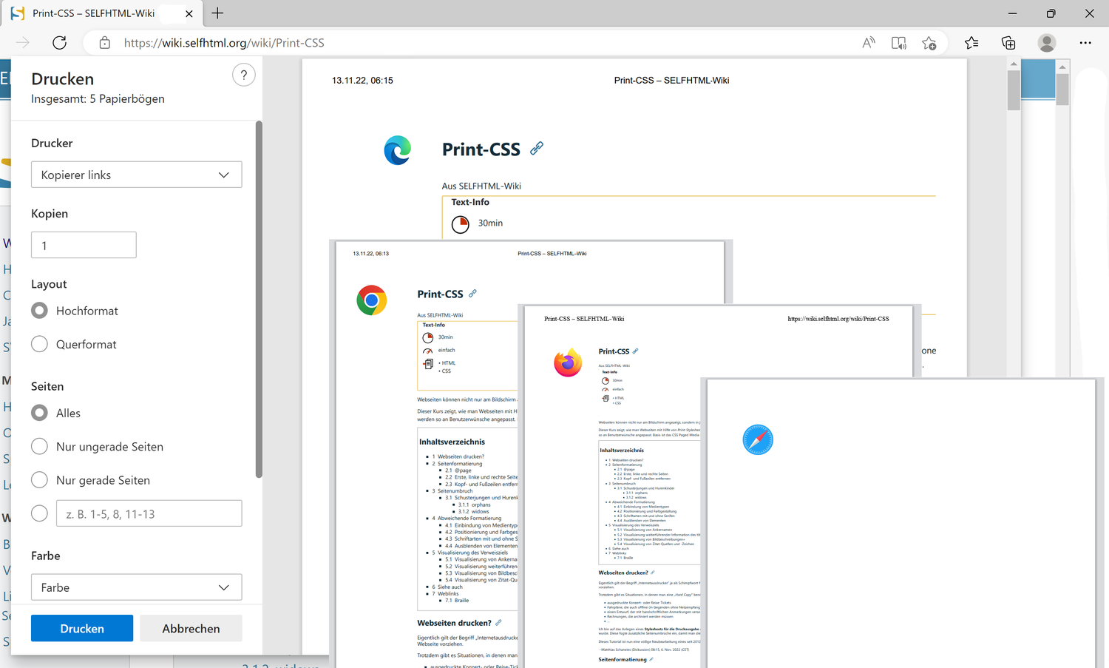
Task: Click the browser refresh icon
Action: pyautogui.click(x=60, y=43)
